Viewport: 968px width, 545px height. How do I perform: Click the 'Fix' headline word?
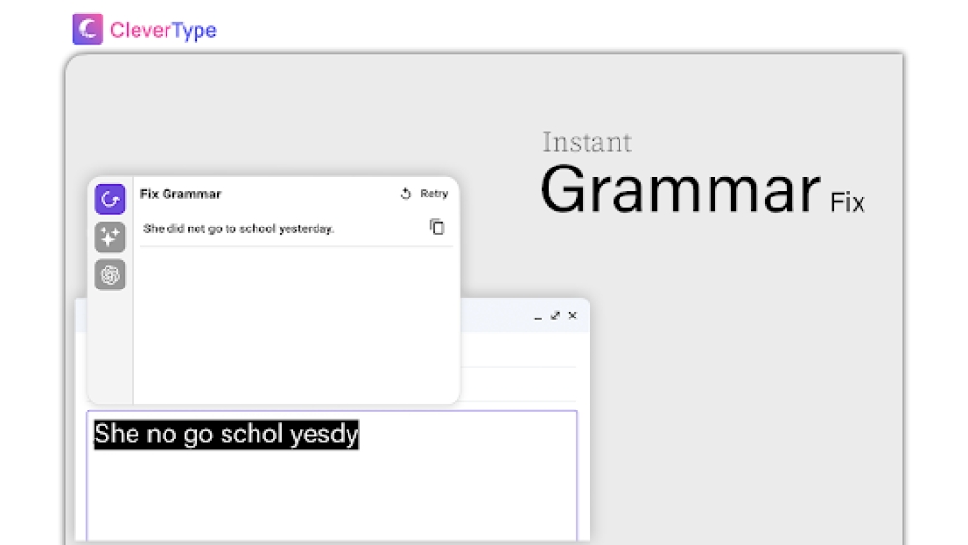point(847,202)
